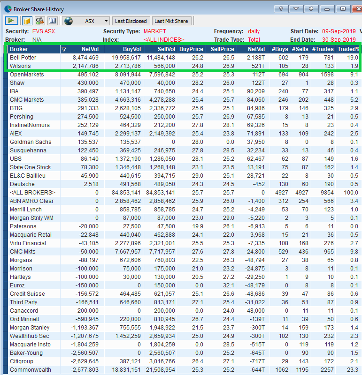The width and height of the screenshot is (362, 375).
Task: Click the Total trade type value
Action: click(x=254, y=40)
